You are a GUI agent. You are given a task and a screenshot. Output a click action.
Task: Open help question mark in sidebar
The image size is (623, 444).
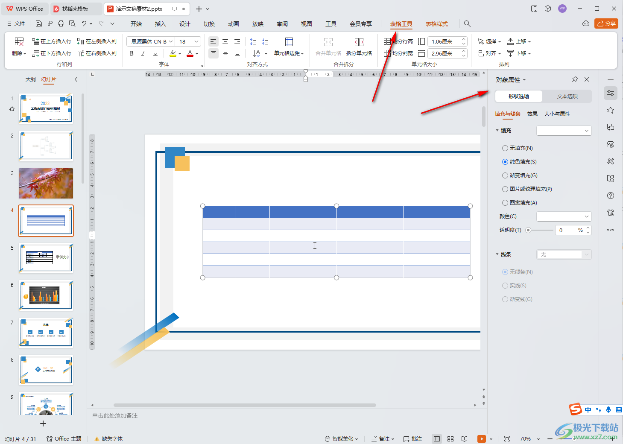coord(611,196)
